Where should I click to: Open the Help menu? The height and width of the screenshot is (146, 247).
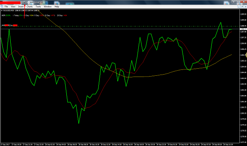click(x=57, y=7)
